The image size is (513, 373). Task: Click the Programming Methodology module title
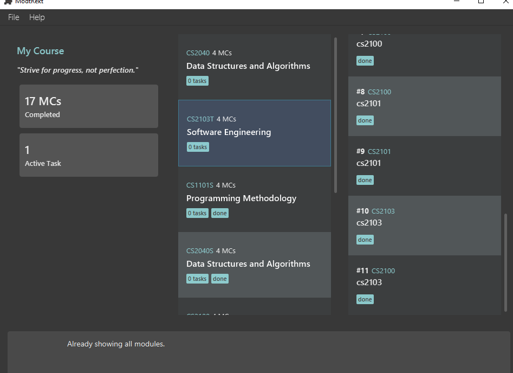pos(242,198)
